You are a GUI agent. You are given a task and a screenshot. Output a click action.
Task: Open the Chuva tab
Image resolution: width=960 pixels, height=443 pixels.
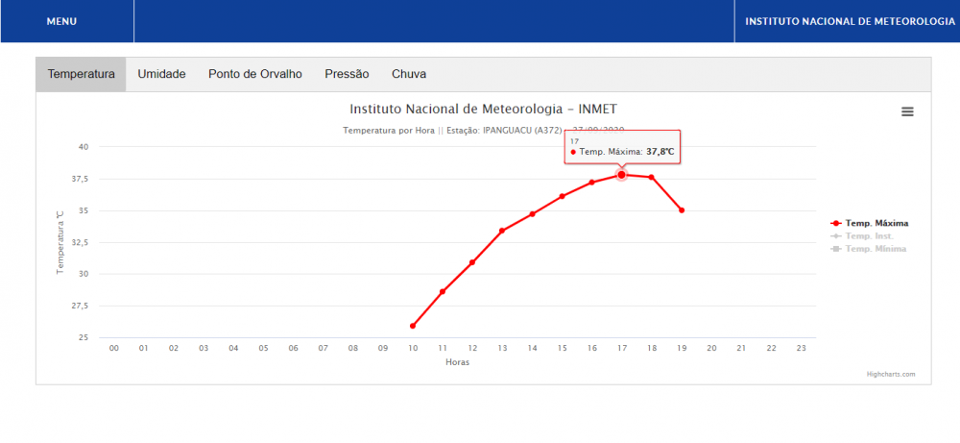409,74
